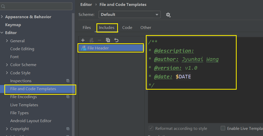Expand the Appearance & Behavior section
Viewport: 263px width, 136px height.
2,17
